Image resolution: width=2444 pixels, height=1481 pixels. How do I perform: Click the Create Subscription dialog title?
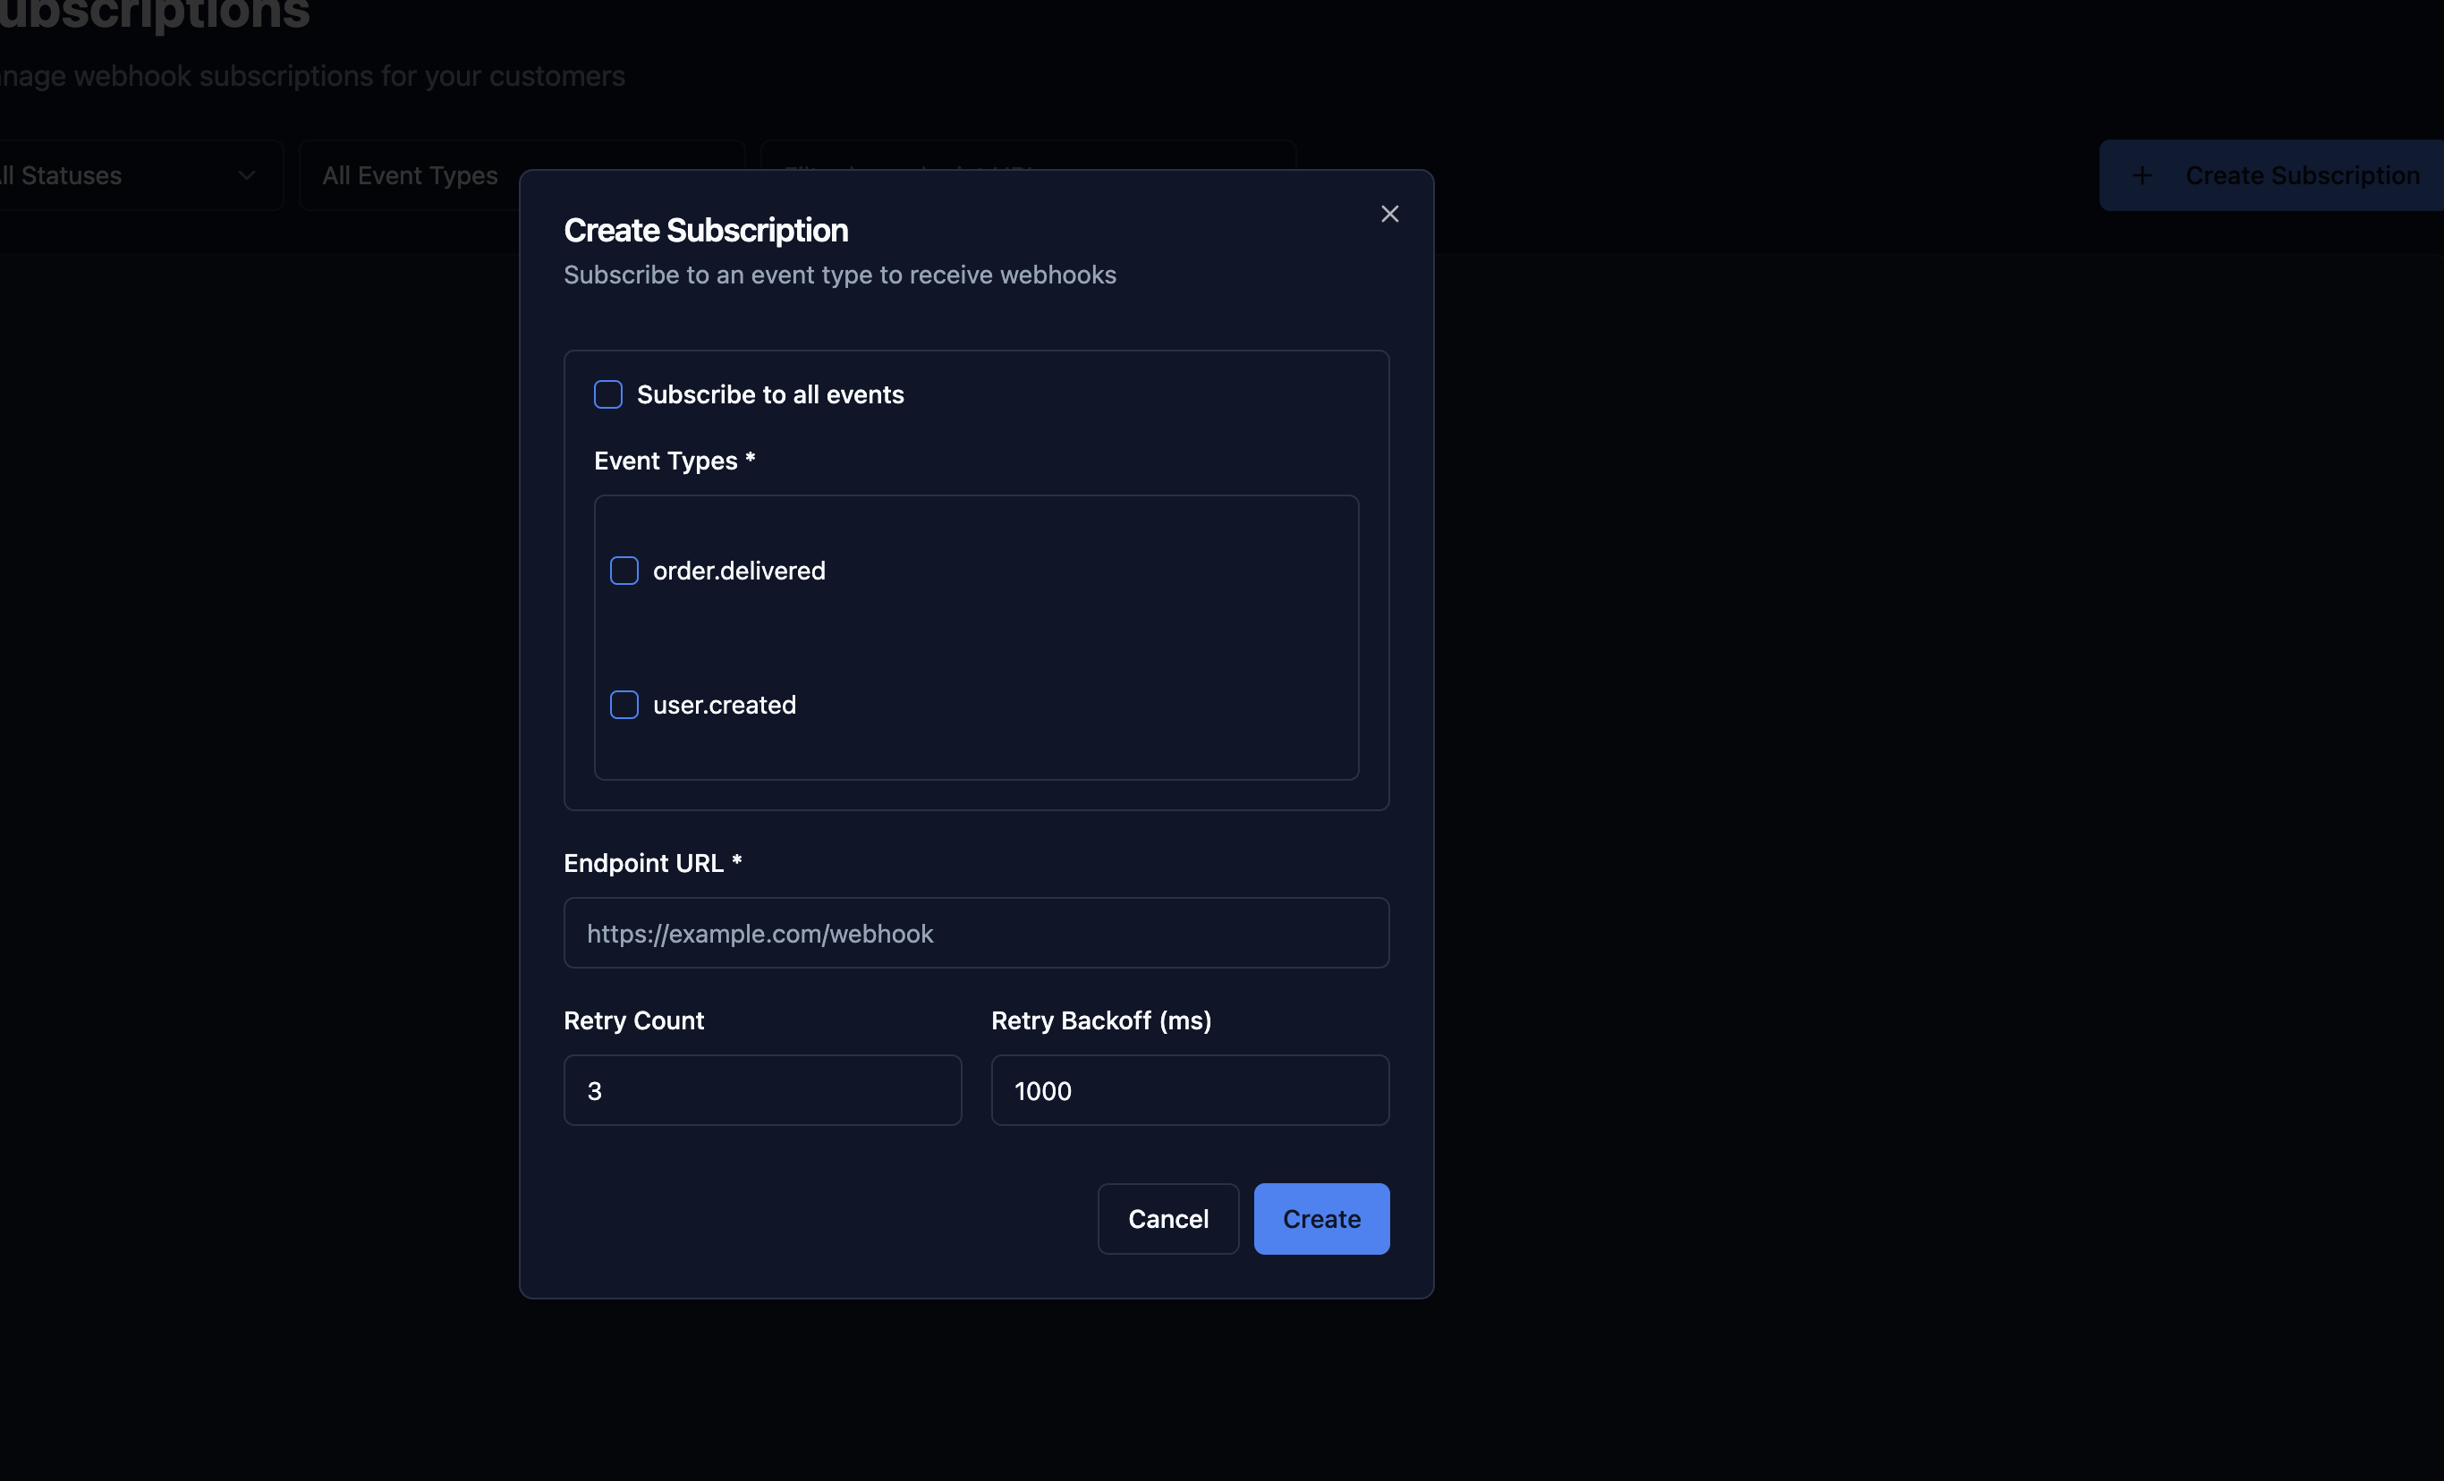coord(706,229)
